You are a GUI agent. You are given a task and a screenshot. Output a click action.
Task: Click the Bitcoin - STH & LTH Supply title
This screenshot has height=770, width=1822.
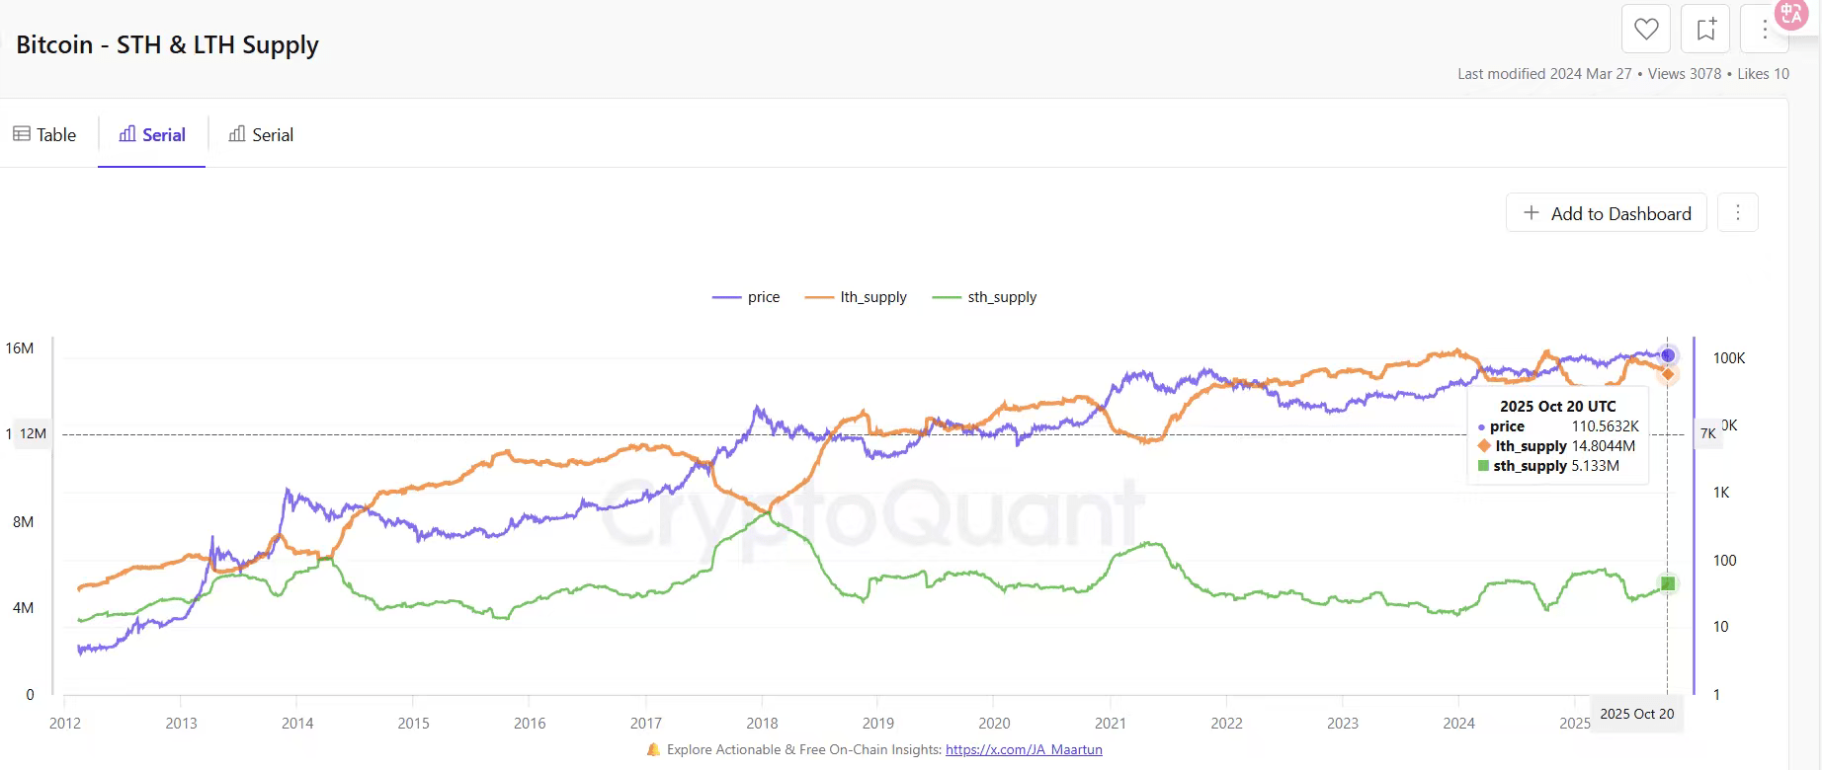click(168, 45)
